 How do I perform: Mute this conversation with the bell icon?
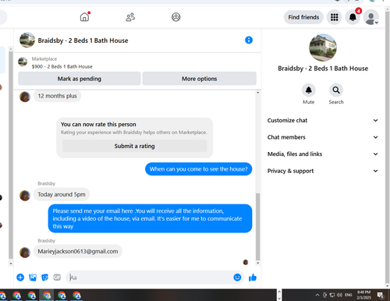[x=309, y=90]
